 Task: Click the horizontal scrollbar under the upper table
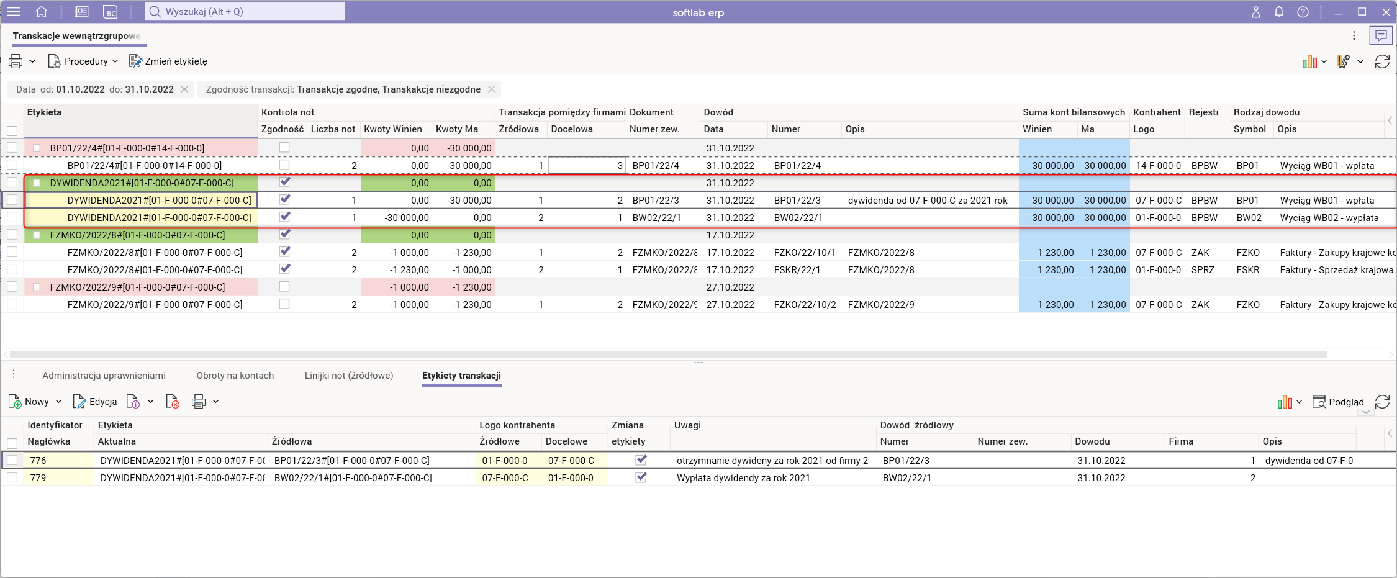click(667, 354)
